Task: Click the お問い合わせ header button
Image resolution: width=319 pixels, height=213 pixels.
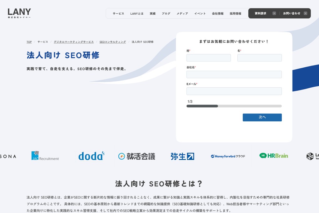Action: pyautogui.click(x=292, y=13)
